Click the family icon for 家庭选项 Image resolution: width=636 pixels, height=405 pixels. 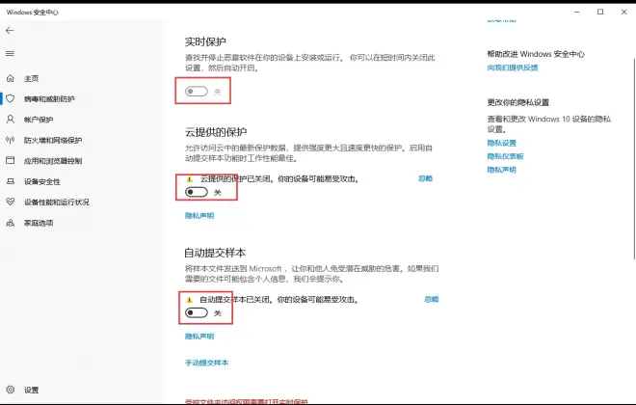(11, 223)
